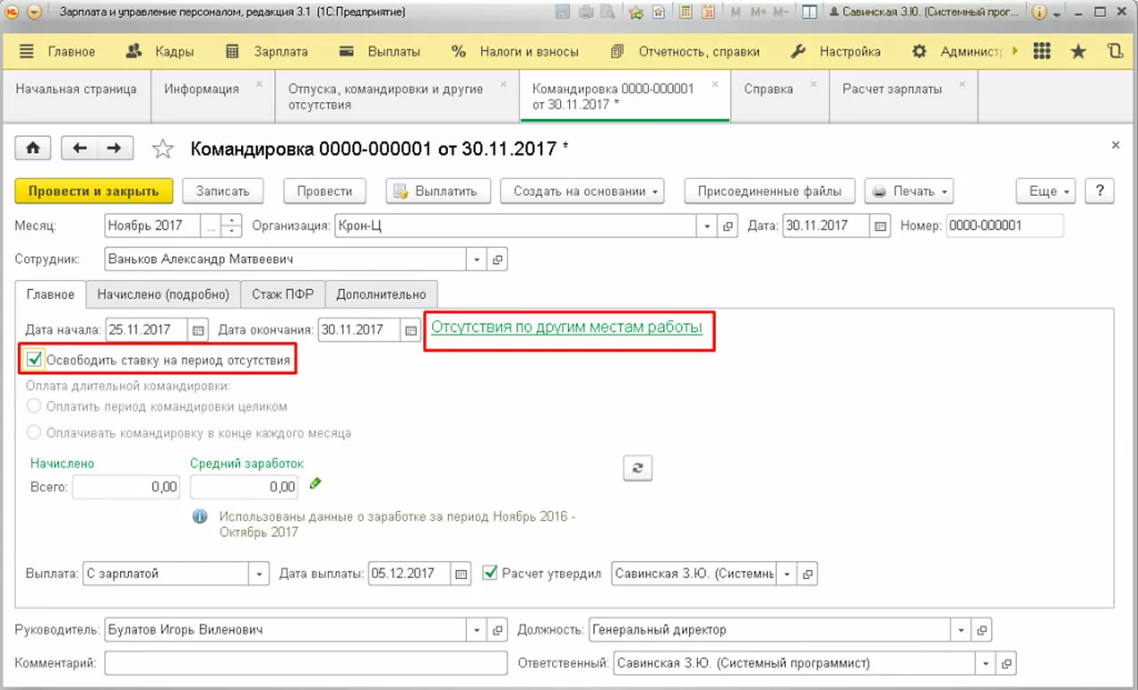Screen dimensions: 1138x690
Task: Expand the Расчет утвердил dropdown arrow
Action: tap(787, 574)
